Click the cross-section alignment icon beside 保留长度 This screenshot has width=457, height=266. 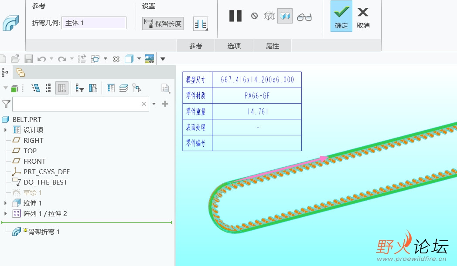point(201,24)
